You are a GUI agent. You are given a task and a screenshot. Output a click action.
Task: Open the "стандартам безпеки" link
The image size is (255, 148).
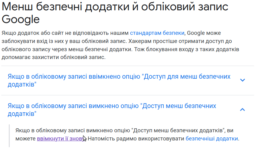point(157,33)
